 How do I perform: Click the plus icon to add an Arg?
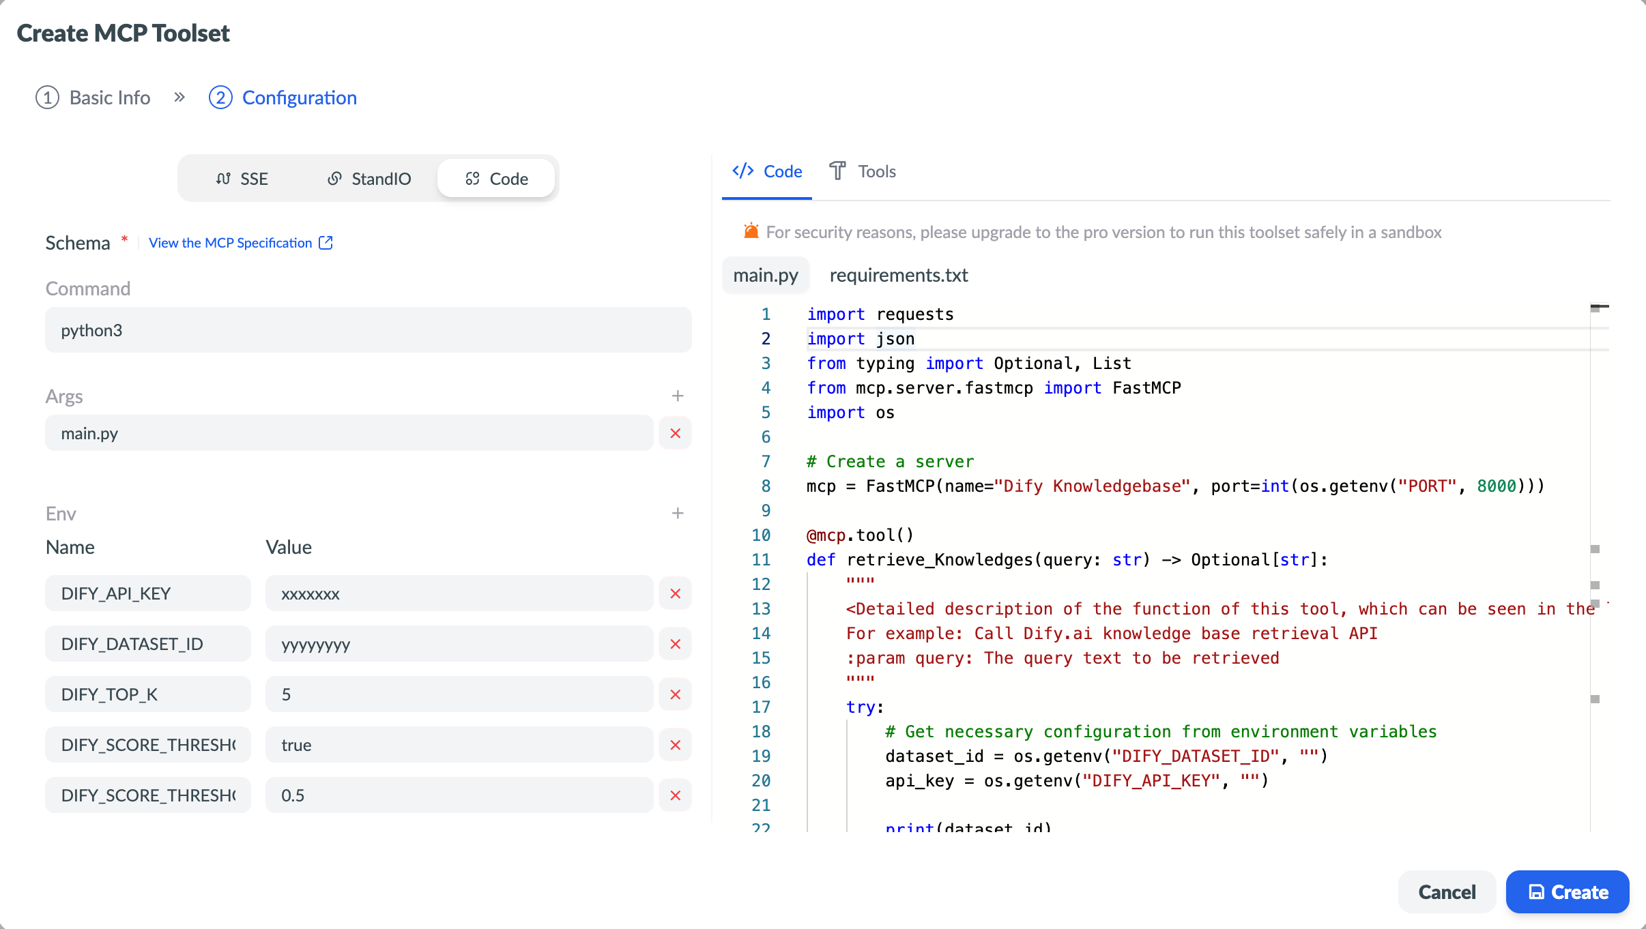pos(677,395)
